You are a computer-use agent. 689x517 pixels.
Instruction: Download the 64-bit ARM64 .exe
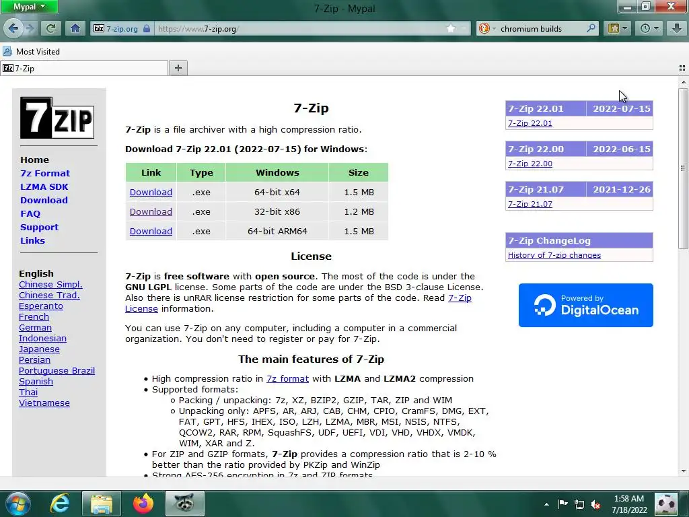[151, 232]
